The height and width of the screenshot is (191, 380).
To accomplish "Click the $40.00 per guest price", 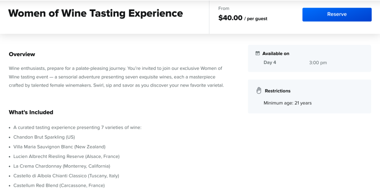I will tap(242, 18).
